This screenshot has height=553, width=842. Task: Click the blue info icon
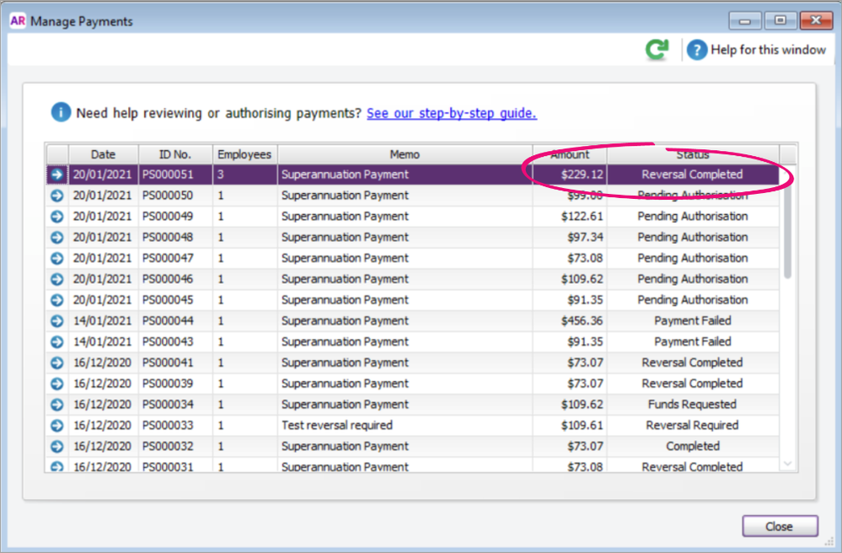click(61, 113)
